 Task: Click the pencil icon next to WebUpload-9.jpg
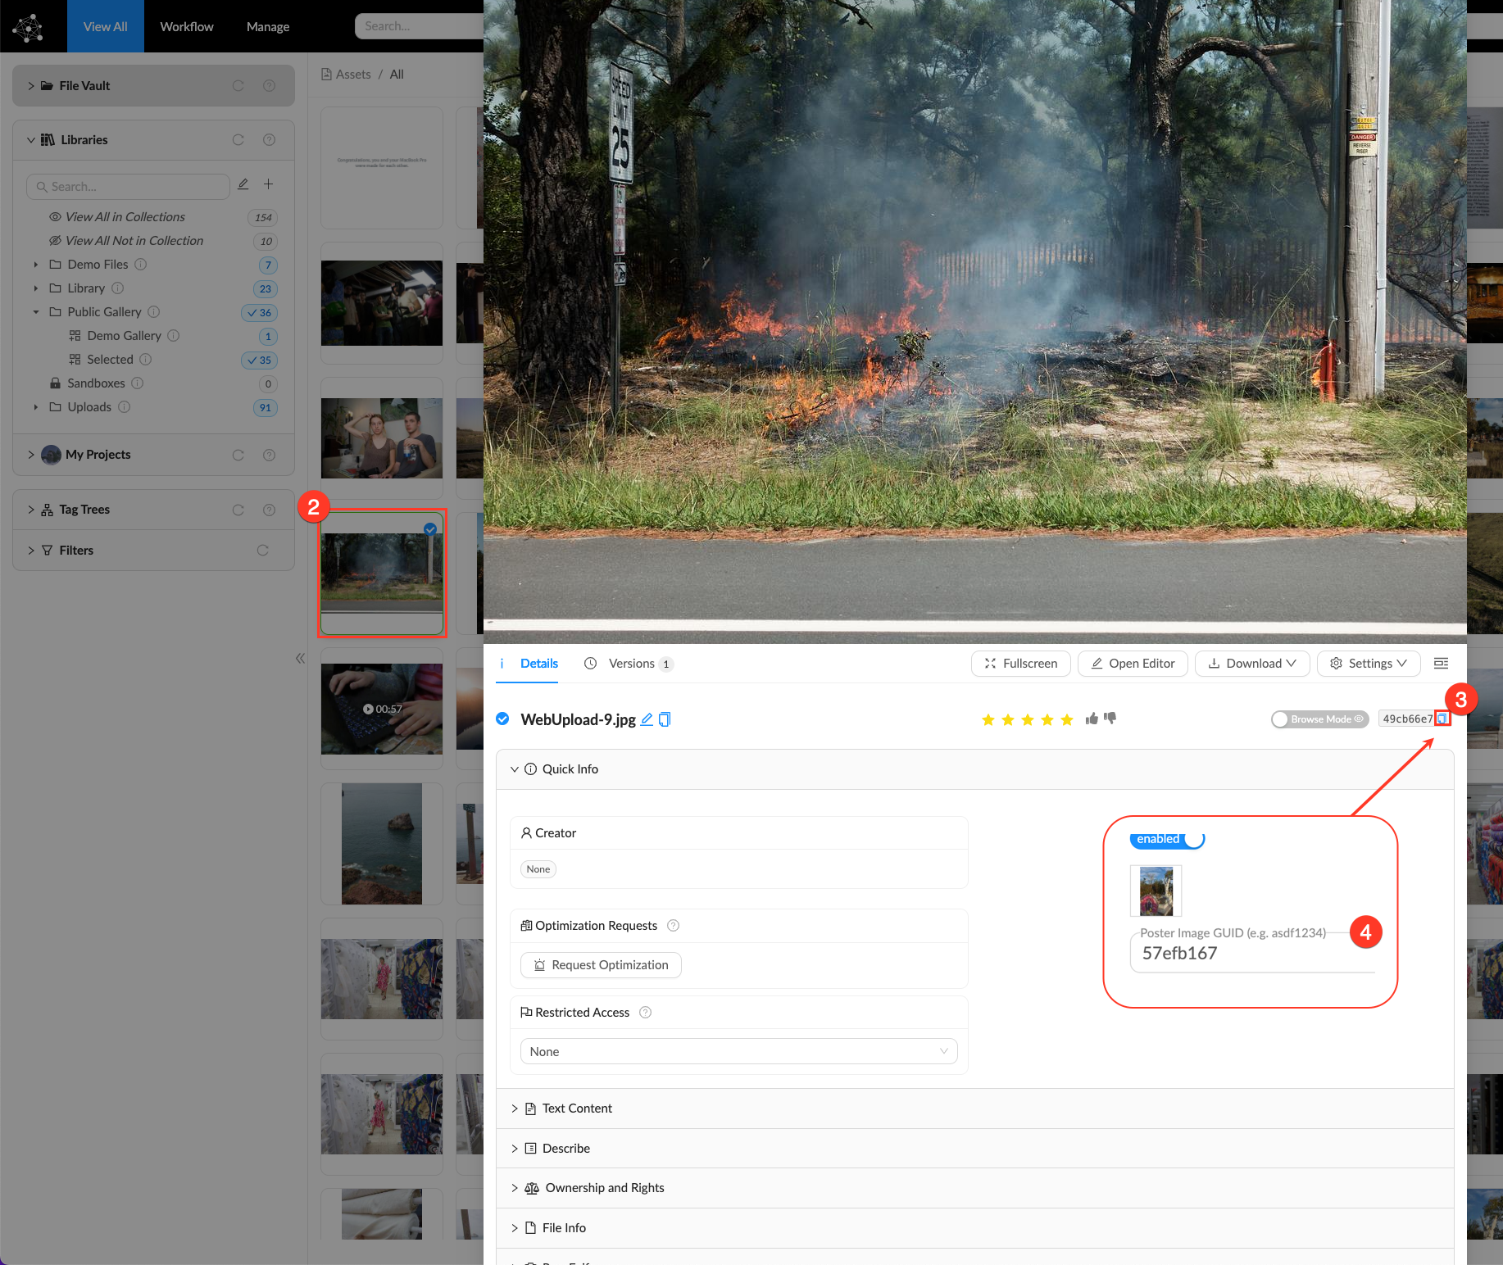click(647, 719)
